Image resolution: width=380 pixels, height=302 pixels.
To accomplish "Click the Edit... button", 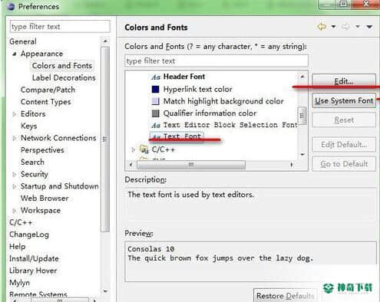I will tap(344, 81).
